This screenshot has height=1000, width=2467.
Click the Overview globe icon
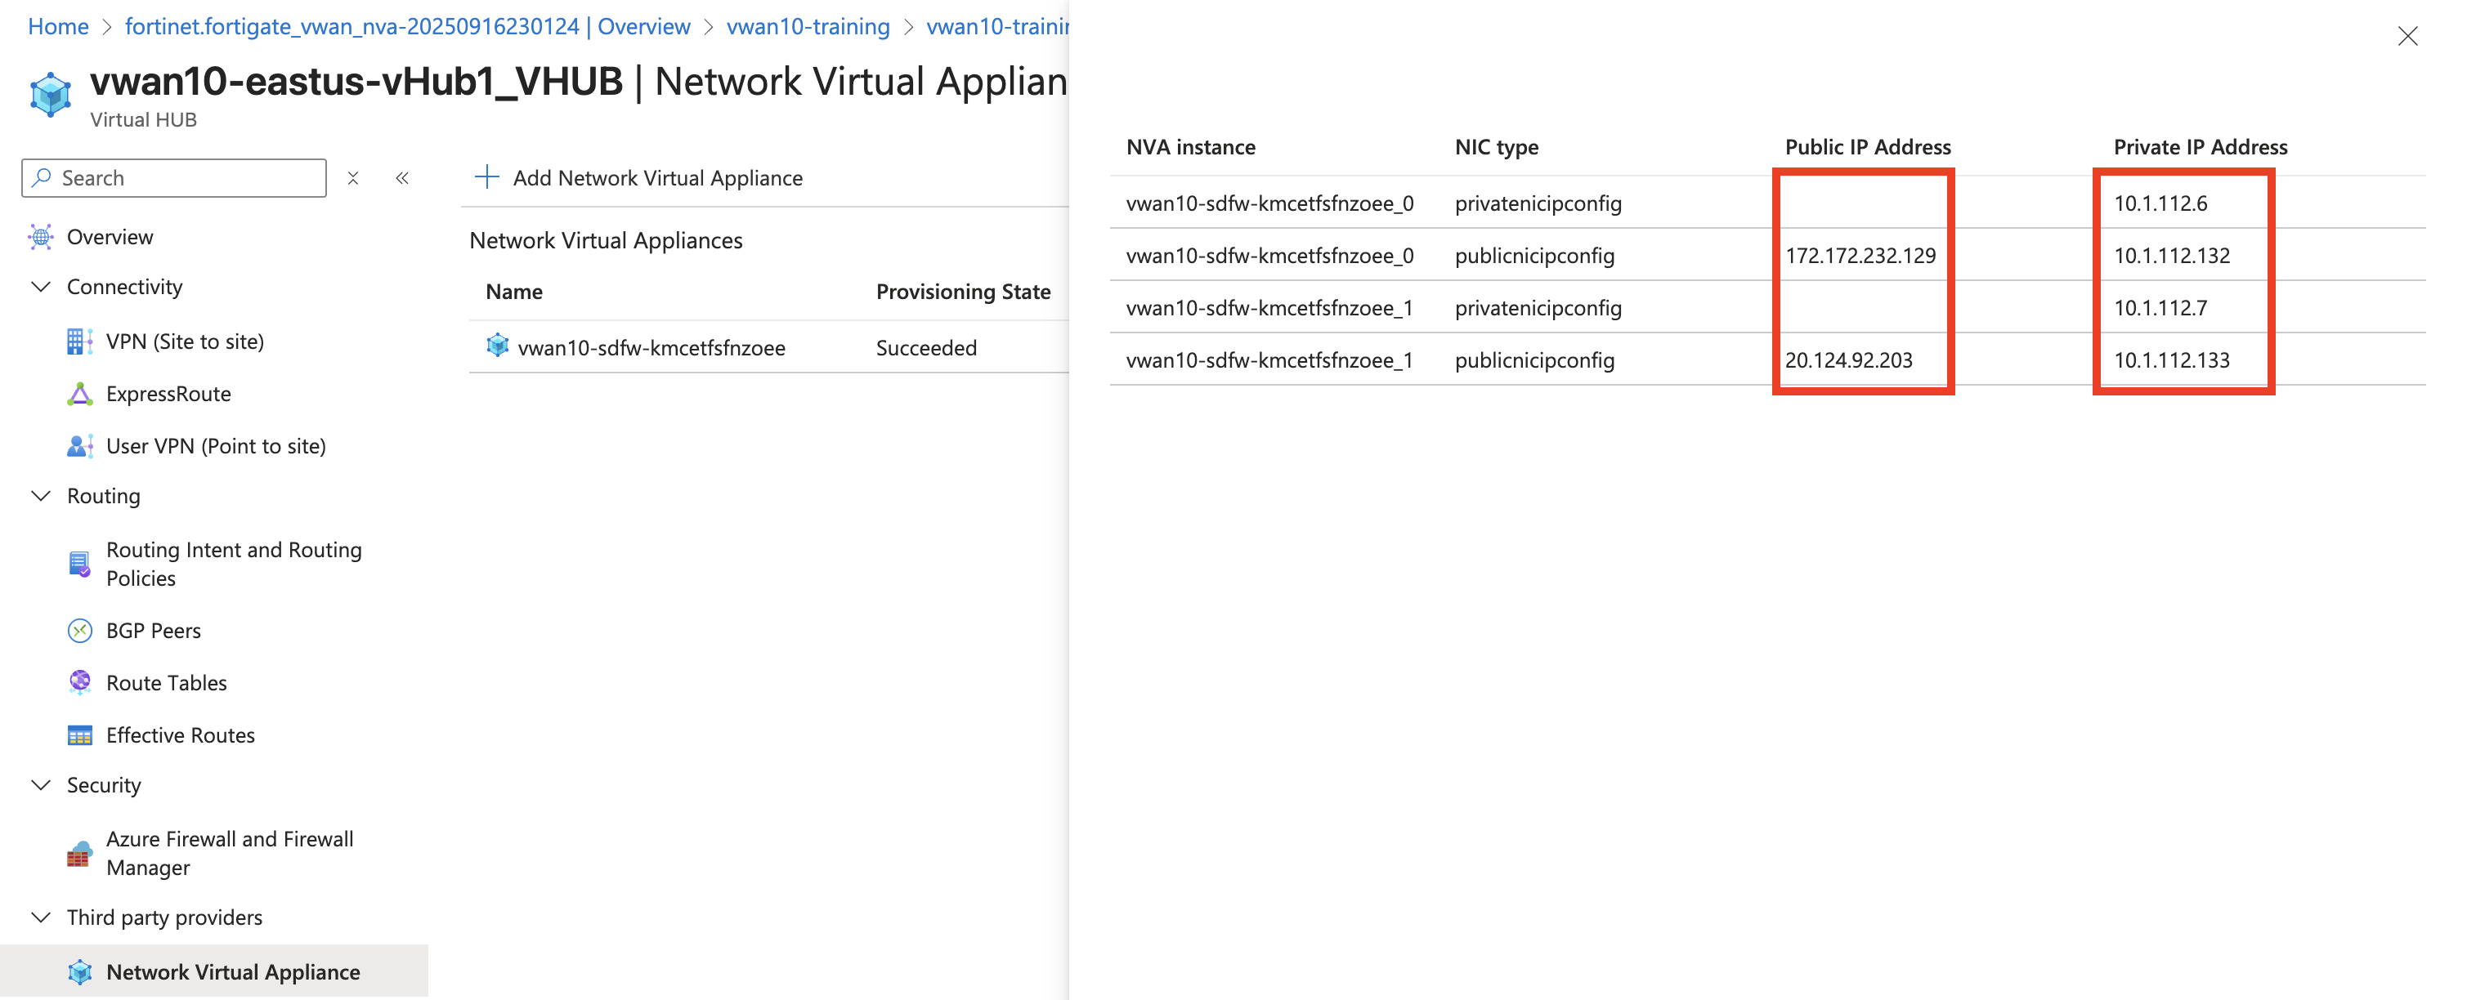(41, 237)
